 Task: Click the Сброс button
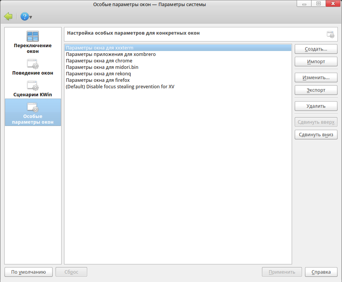[71, 272]
